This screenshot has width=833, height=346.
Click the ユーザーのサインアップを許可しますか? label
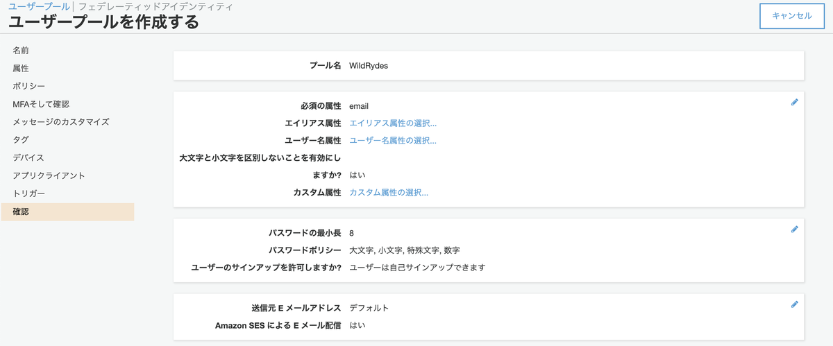tap(266, 268)
